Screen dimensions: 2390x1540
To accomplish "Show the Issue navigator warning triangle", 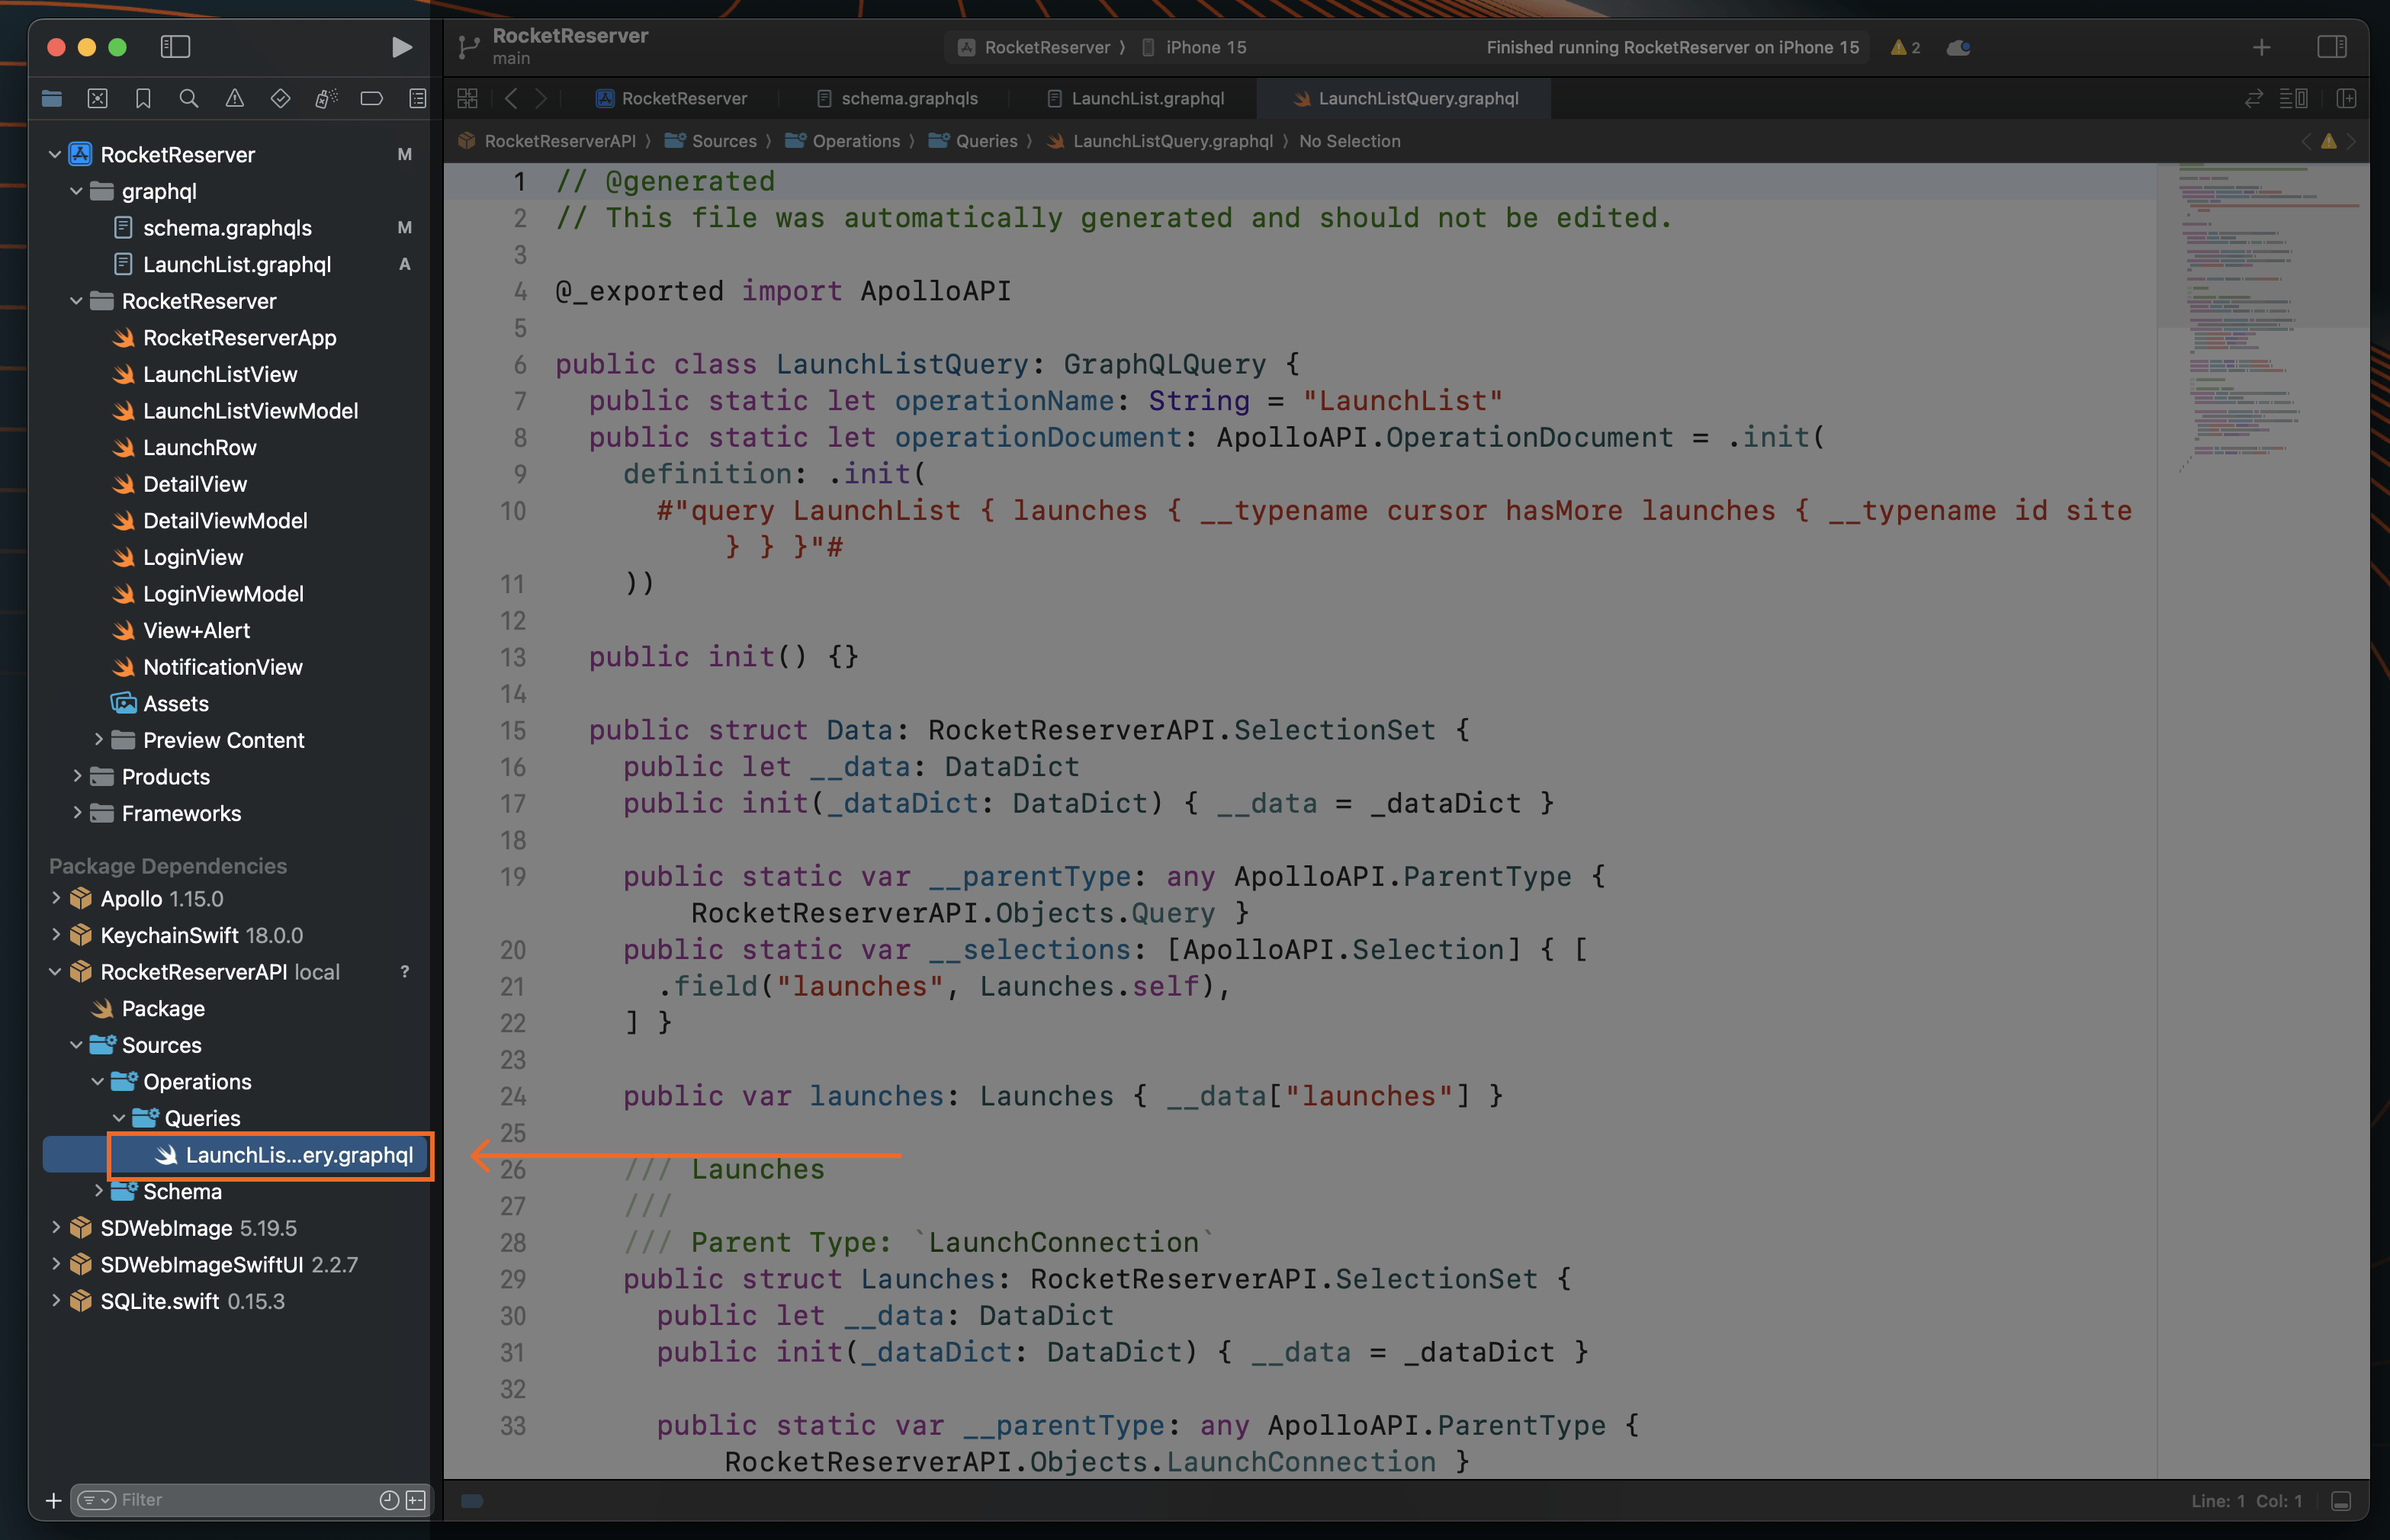I will (x=234, y=98).
